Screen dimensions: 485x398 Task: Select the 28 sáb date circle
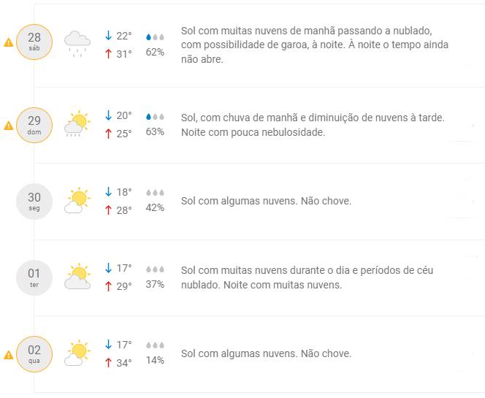click(x=34, y=42)
